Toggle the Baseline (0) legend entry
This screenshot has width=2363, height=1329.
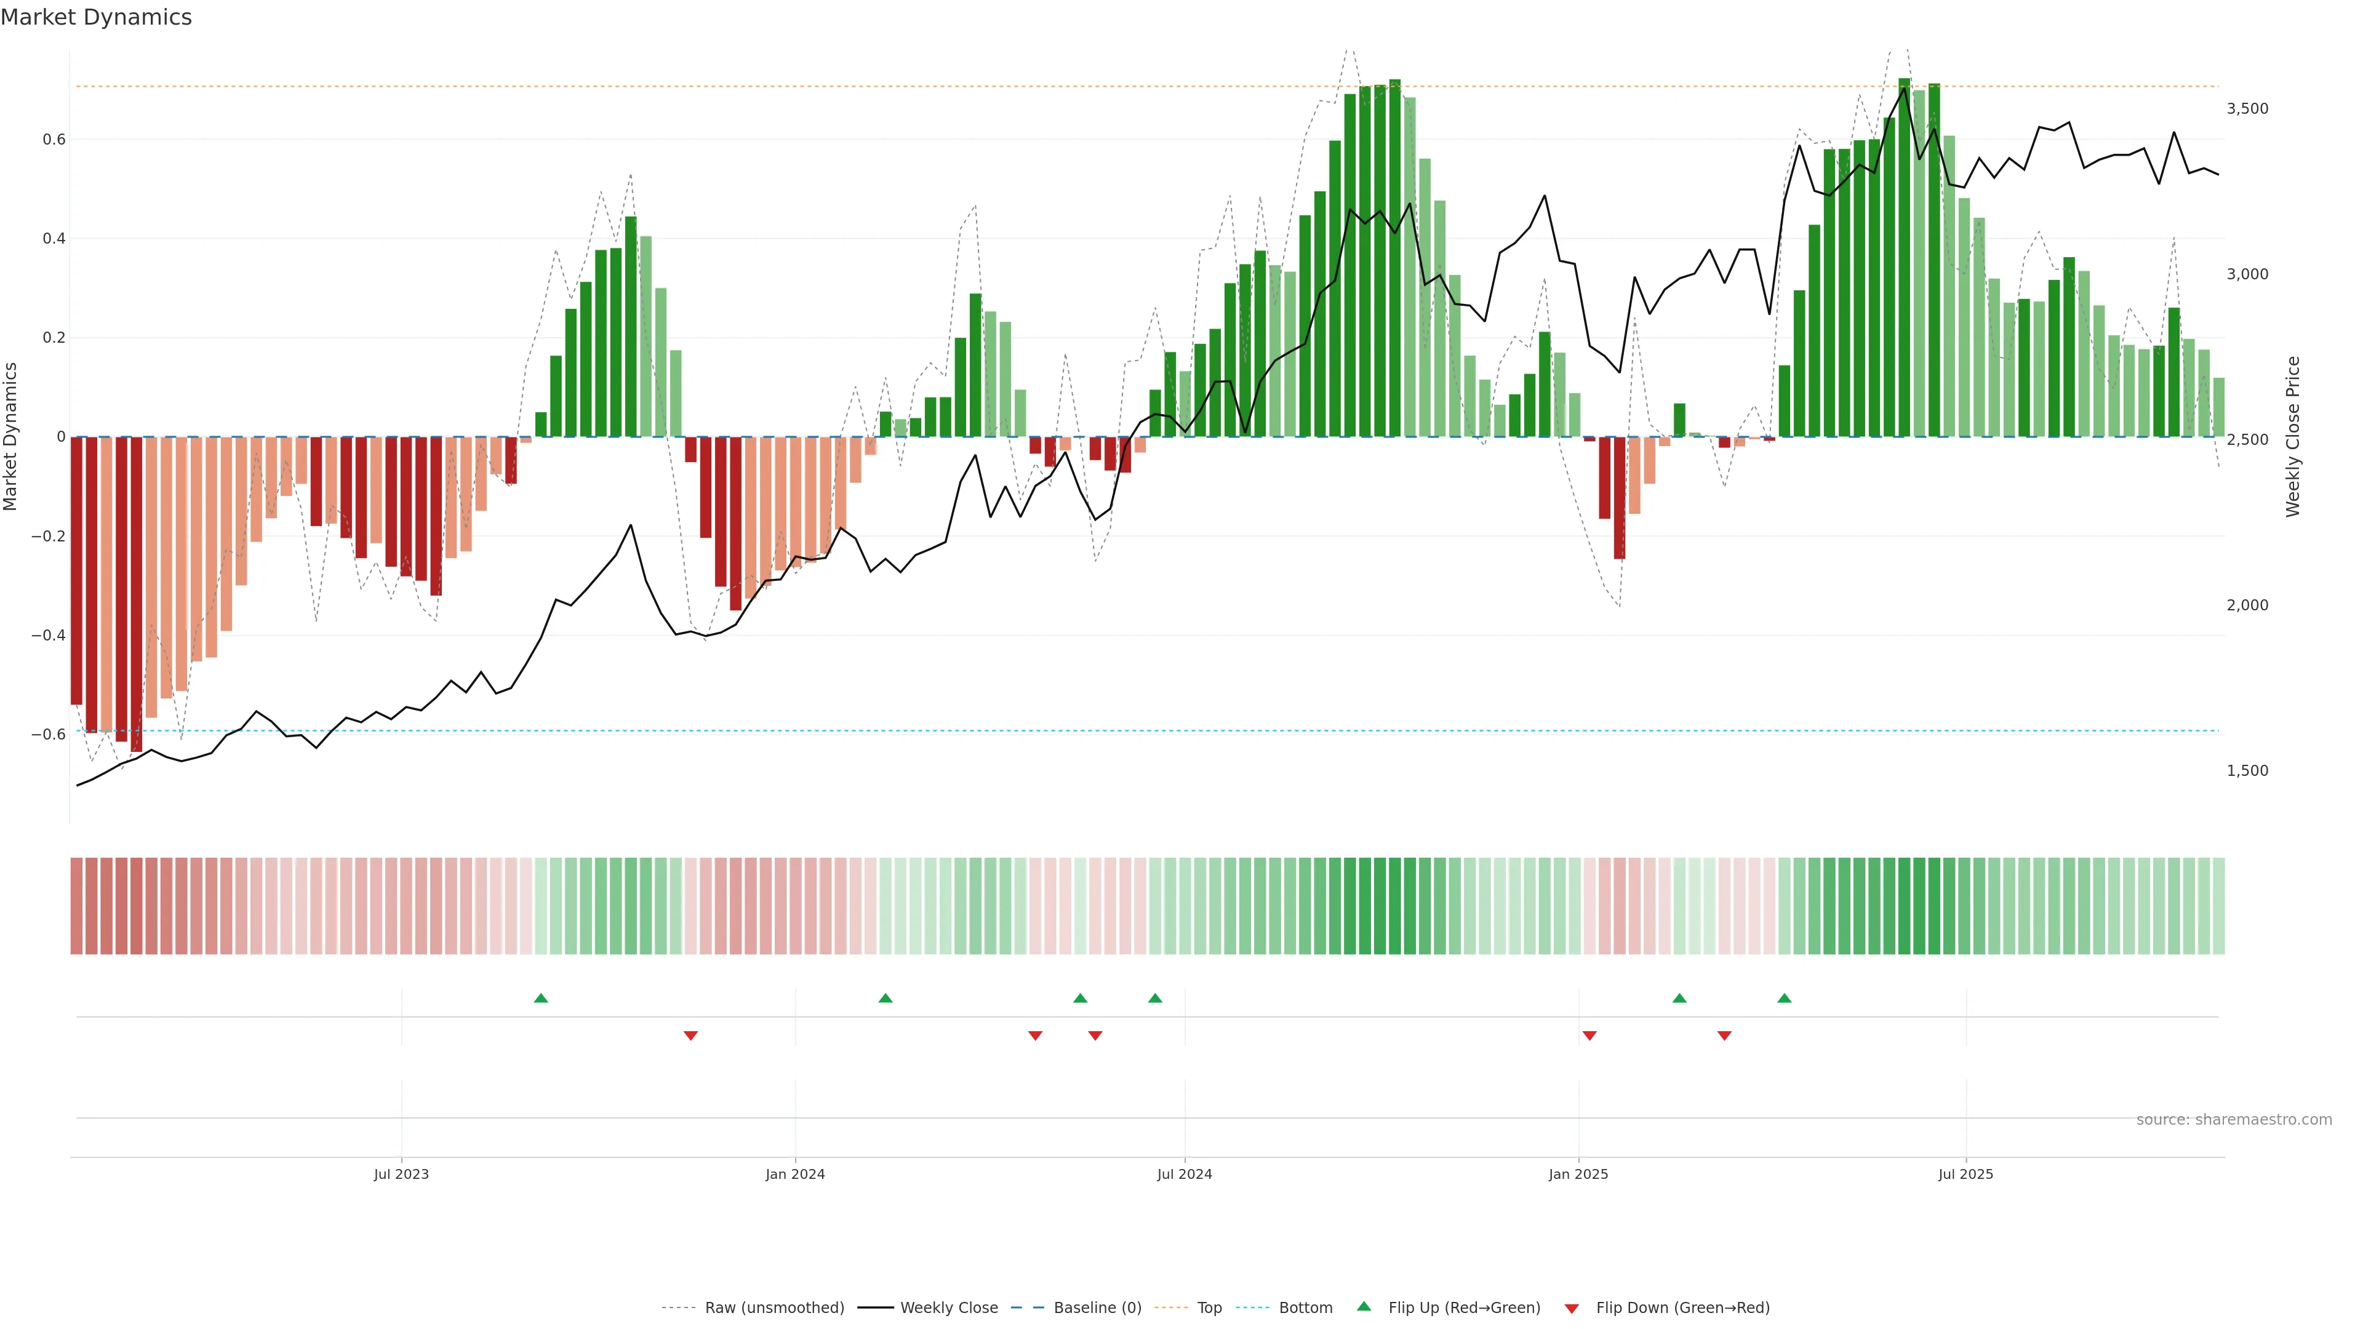coord(1097,1308)
